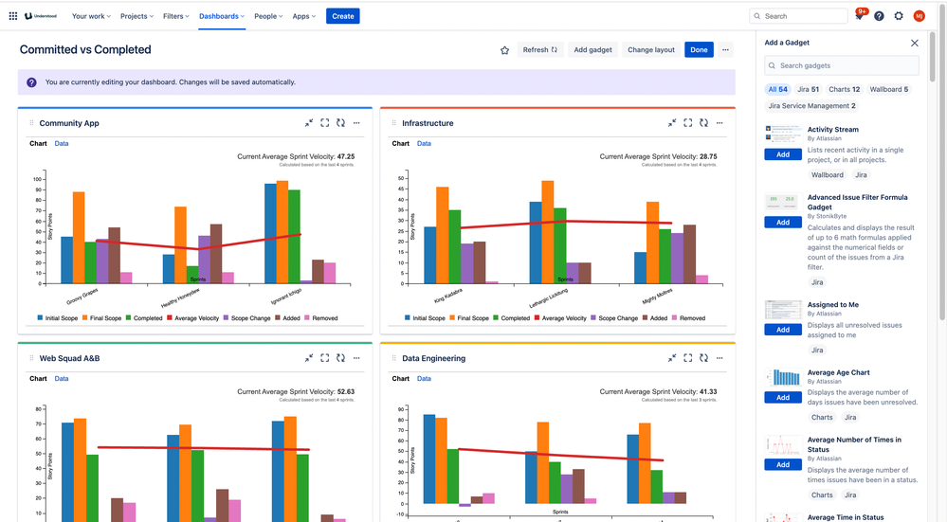Add the Advanced Issue Filter Formula Gadget

[x=783, y=223]
